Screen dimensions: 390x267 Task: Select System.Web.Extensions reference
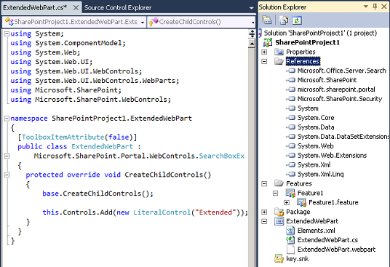click(x=333, y=156)
